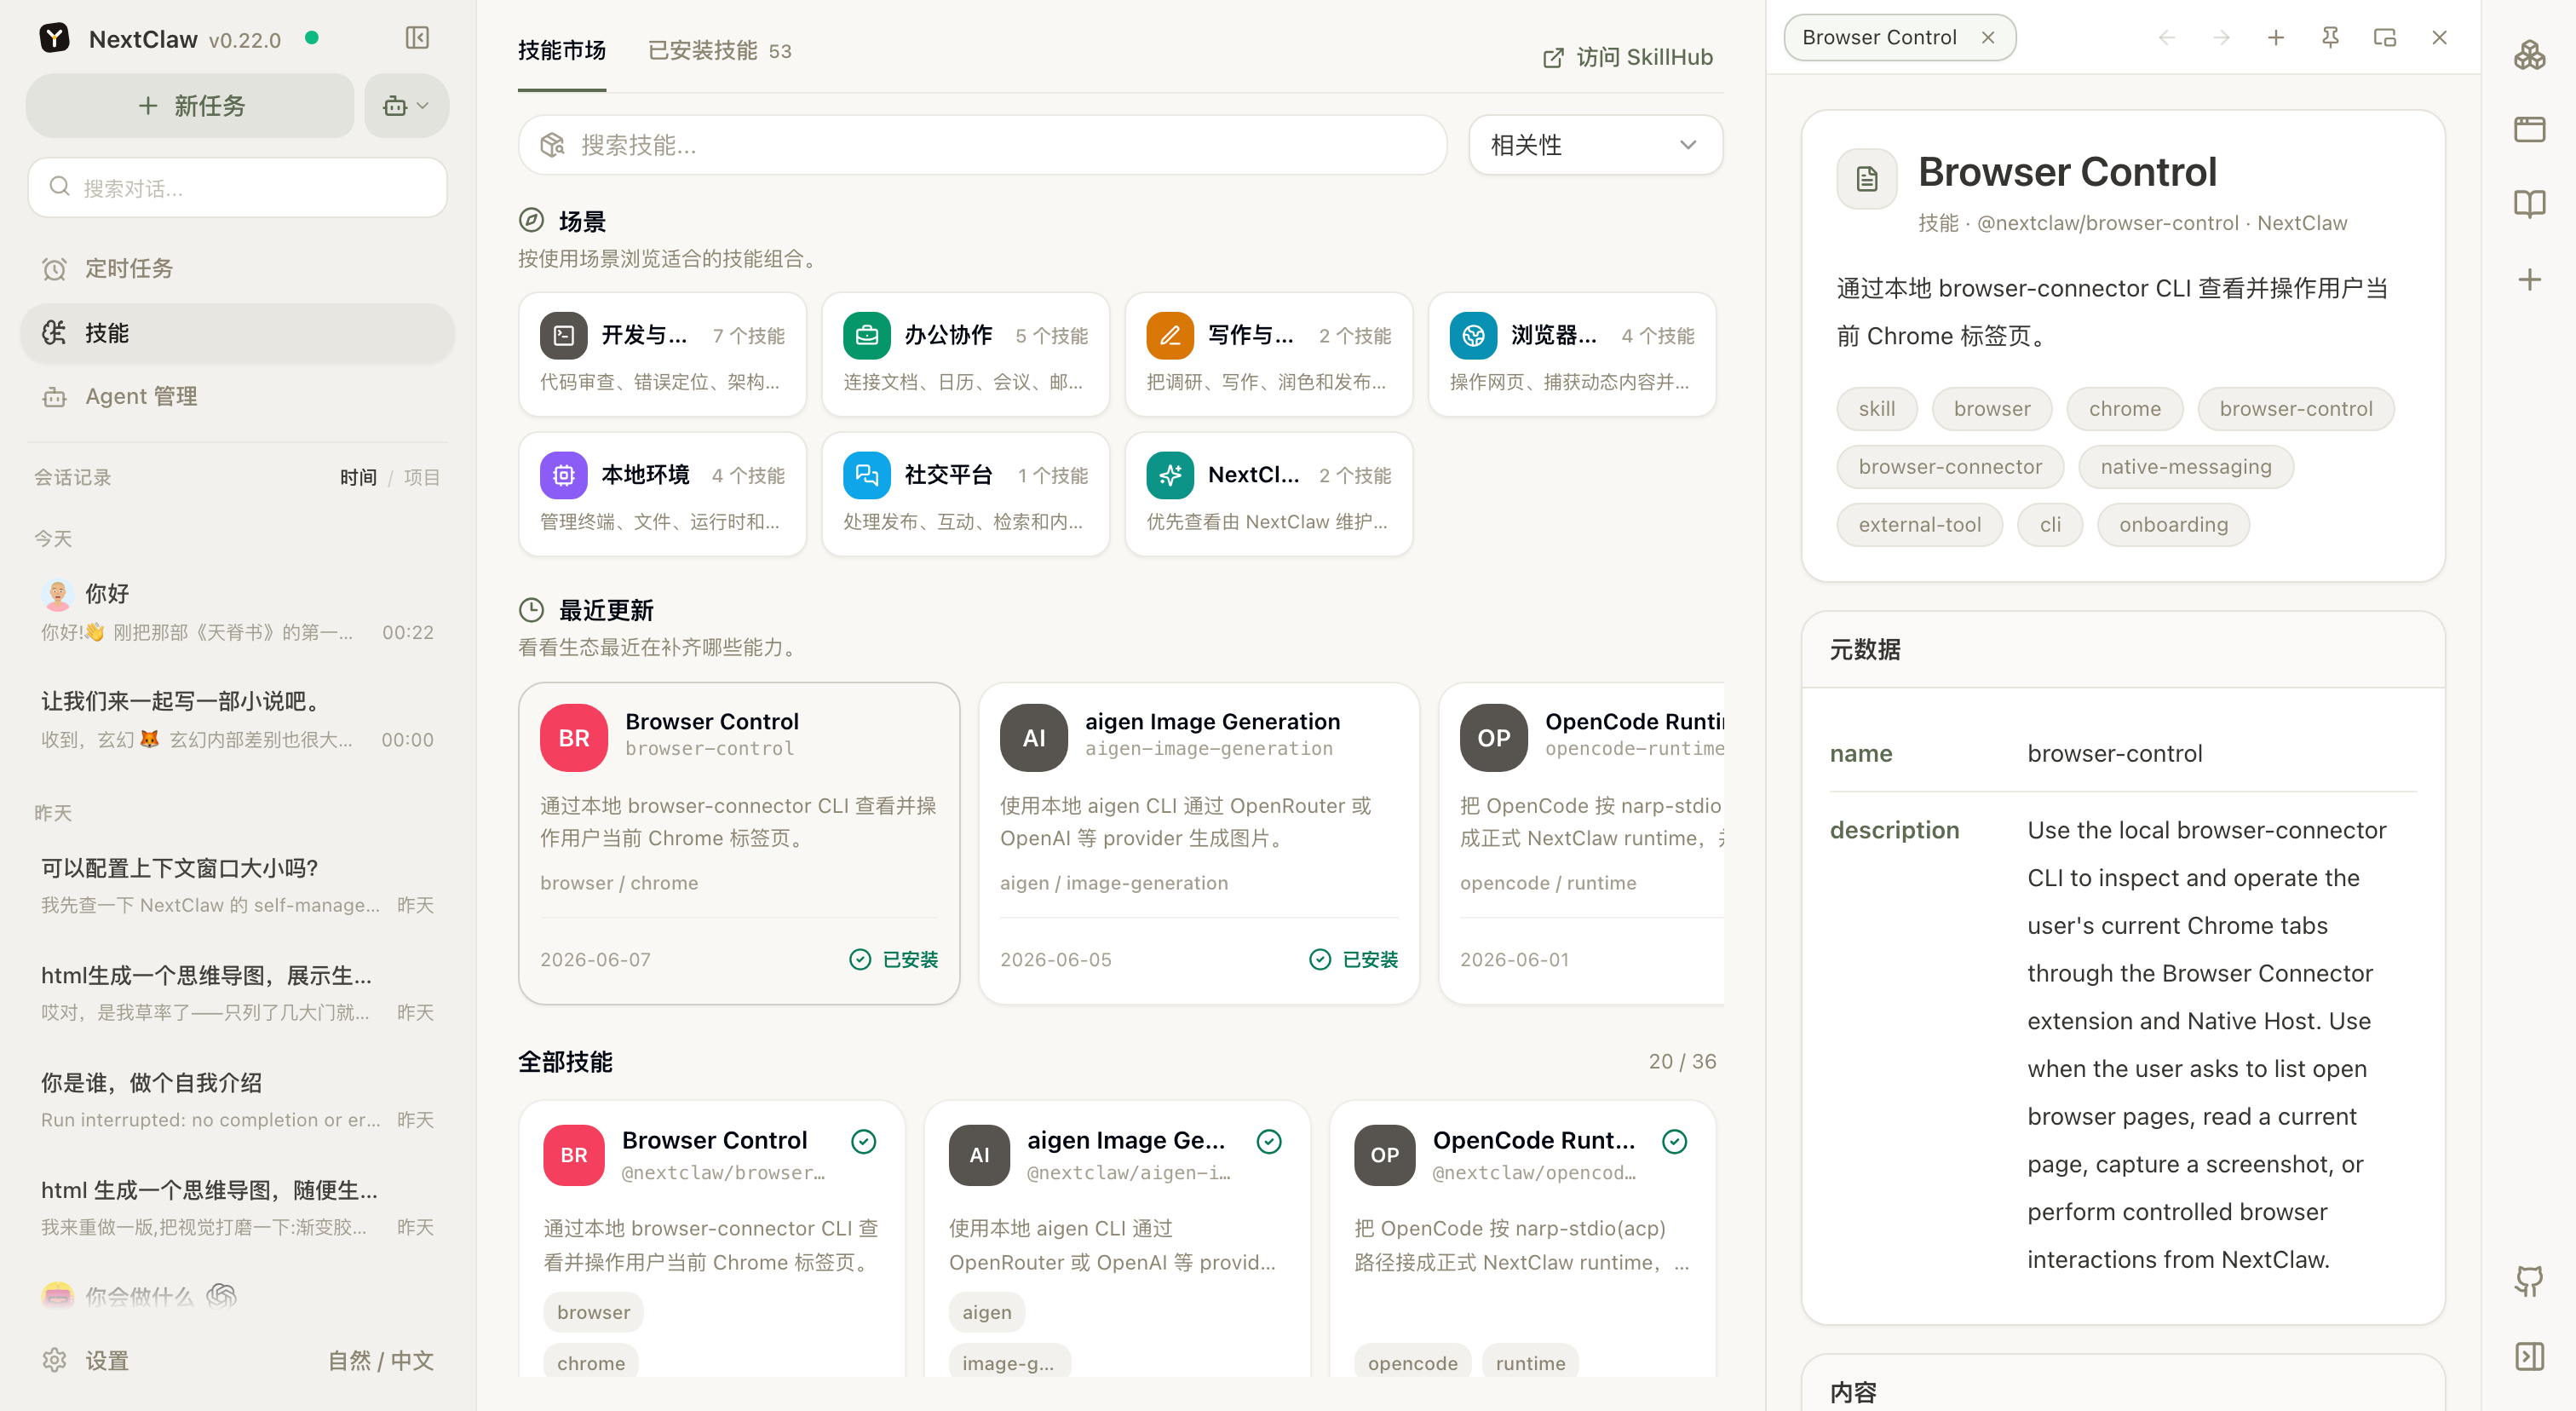The width and height of the screenshot is (2576, 1411).
Task: Toggle the right side panel icon
Action: click(2530, 1356)
